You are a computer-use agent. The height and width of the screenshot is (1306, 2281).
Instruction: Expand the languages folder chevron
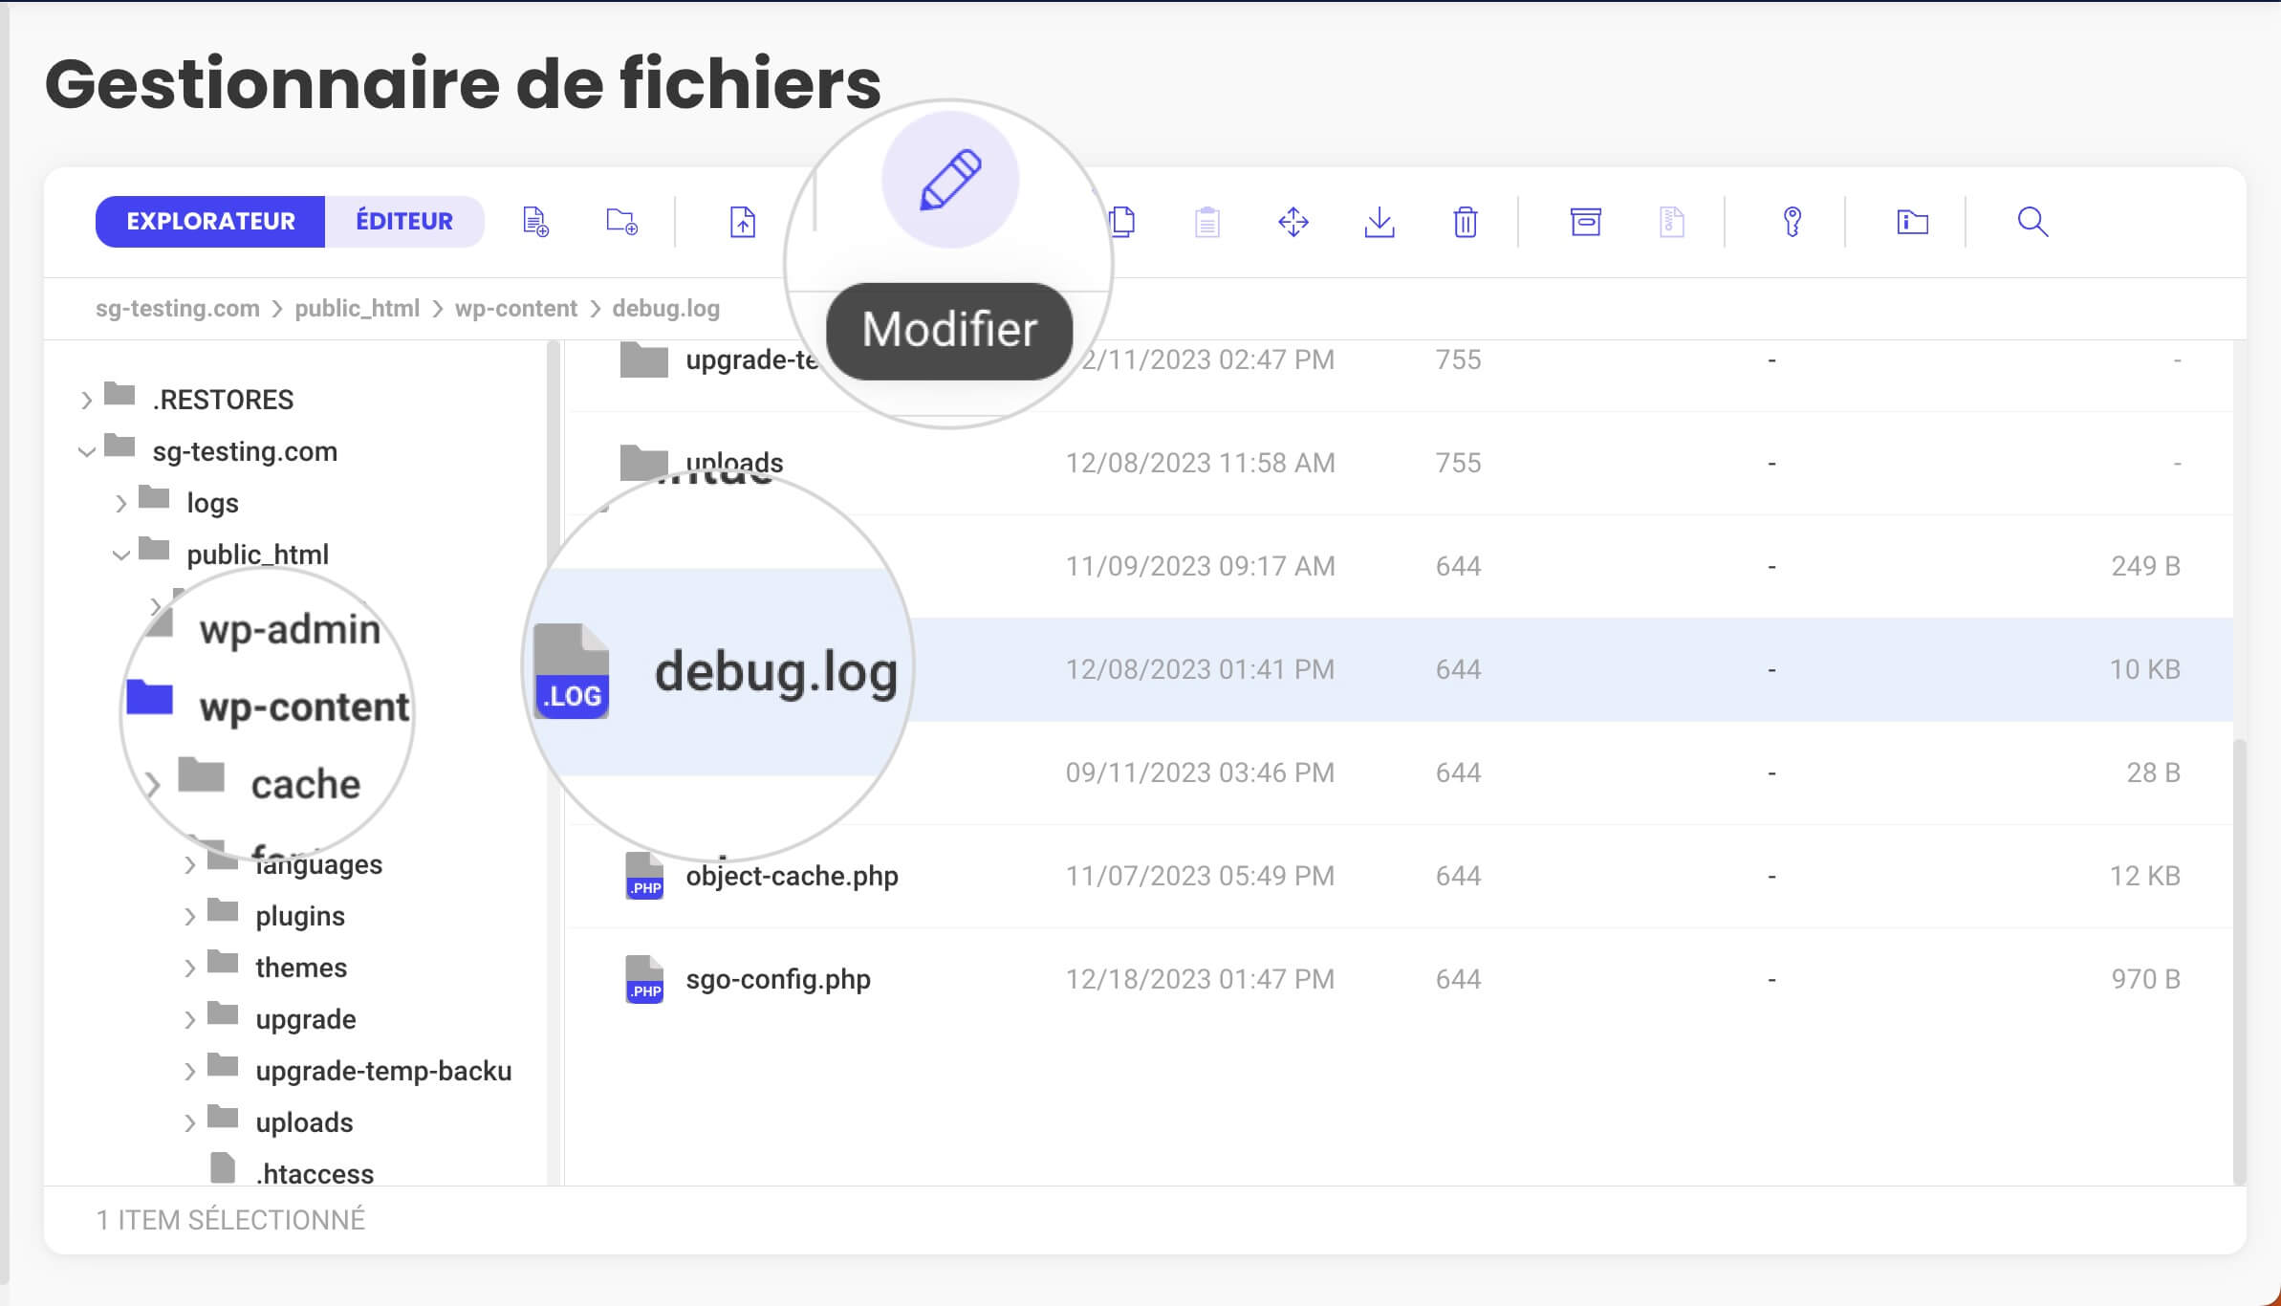pos(190,864)
